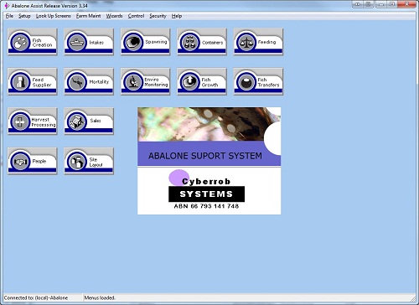Open the Intakes module
Screen dimensions: 419x305
coord(89,42)
